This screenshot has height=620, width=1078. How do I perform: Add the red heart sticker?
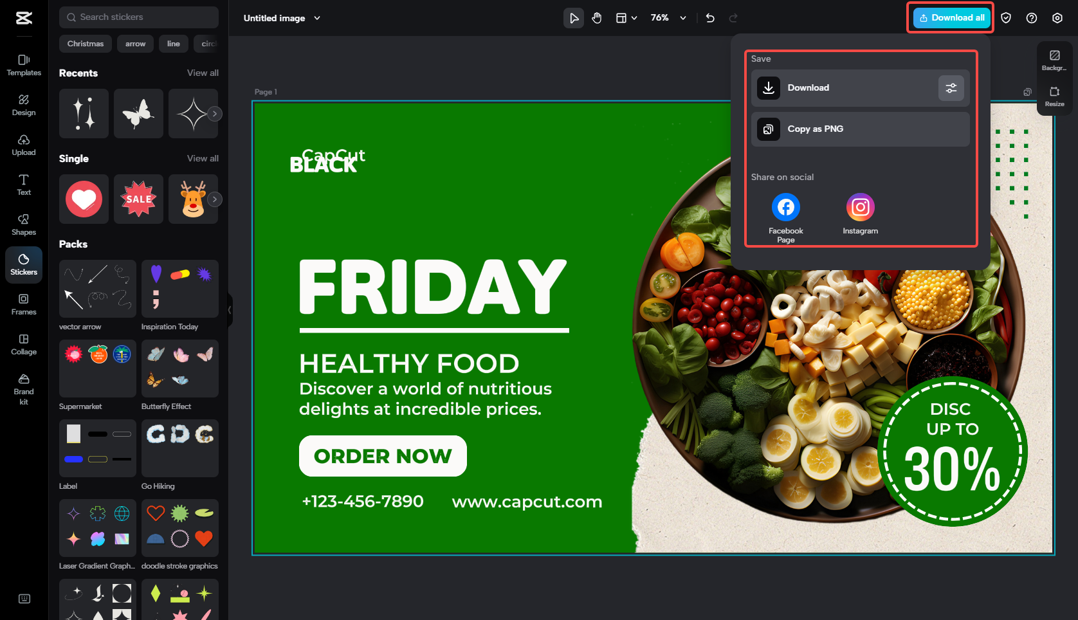[84, 199]
